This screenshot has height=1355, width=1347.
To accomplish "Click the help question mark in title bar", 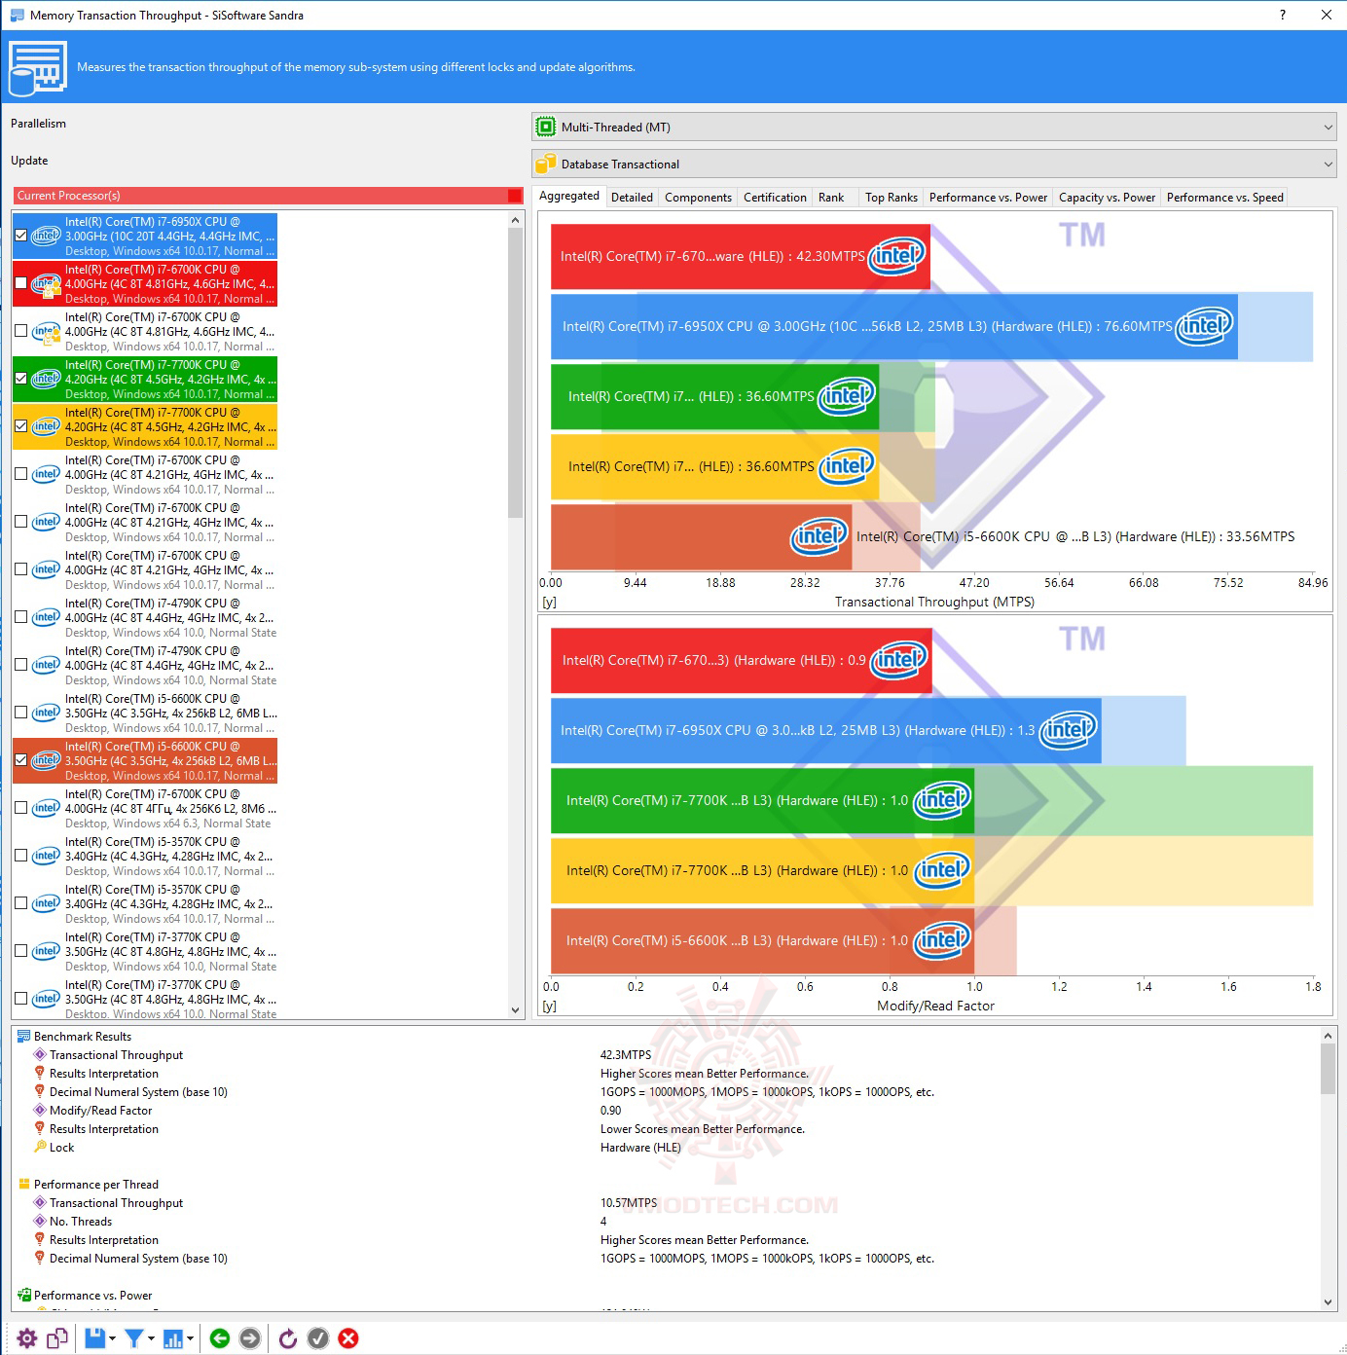I will (1283, 15).
